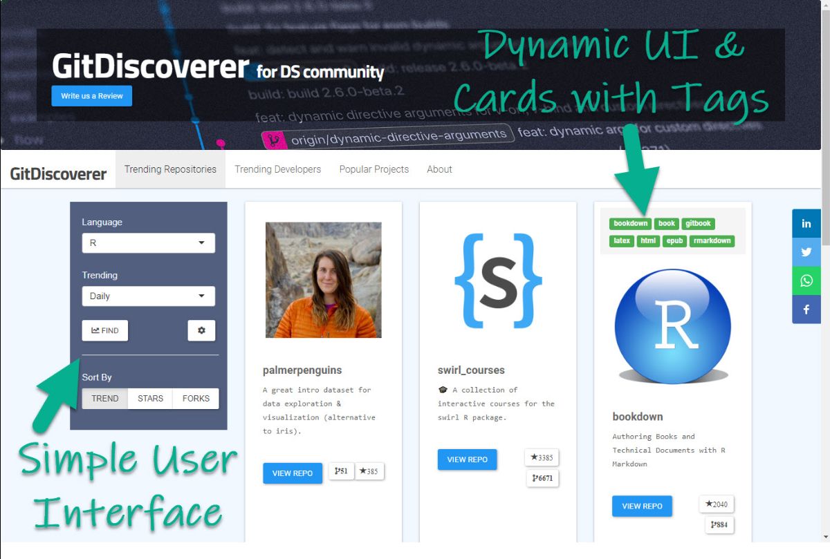Click the html tag

point(648,240)
